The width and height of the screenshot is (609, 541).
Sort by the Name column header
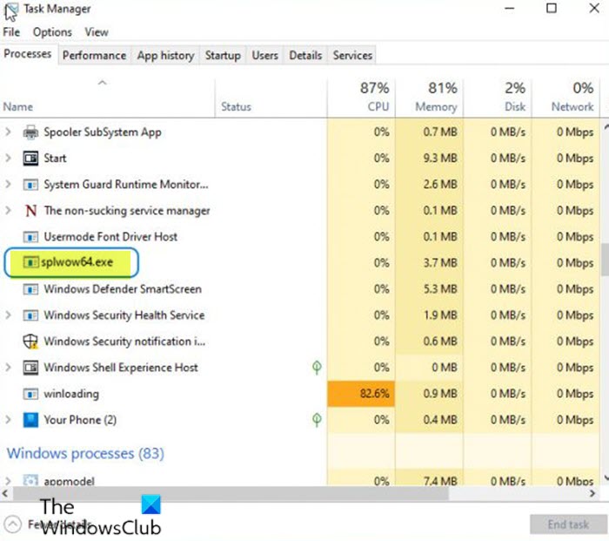pos(107,98)
